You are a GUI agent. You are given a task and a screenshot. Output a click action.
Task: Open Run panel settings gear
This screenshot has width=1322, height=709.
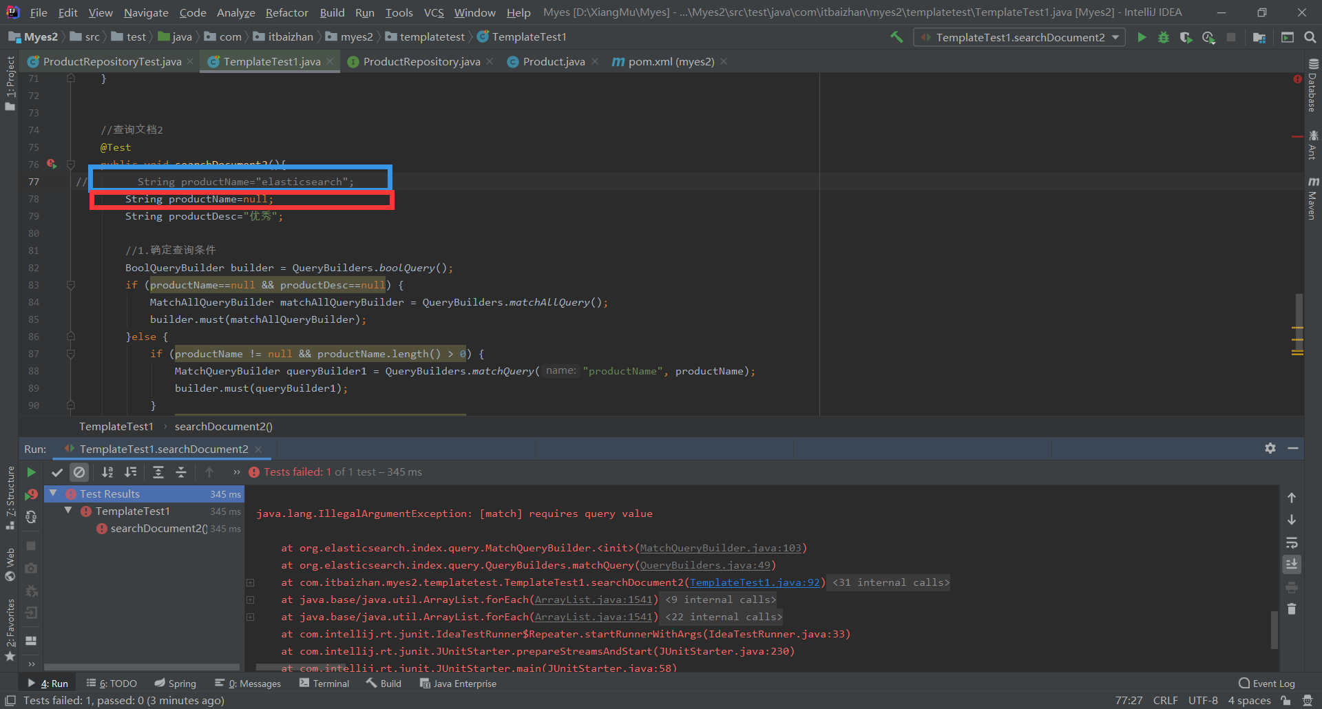[x=1270, y=448]
